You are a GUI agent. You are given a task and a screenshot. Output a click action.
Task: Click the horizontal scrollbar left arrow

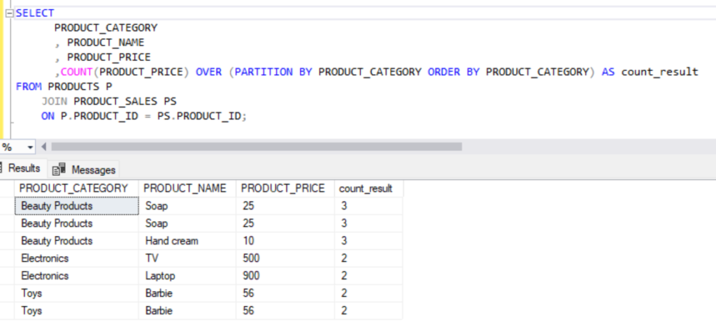click(x=45, y=147)
